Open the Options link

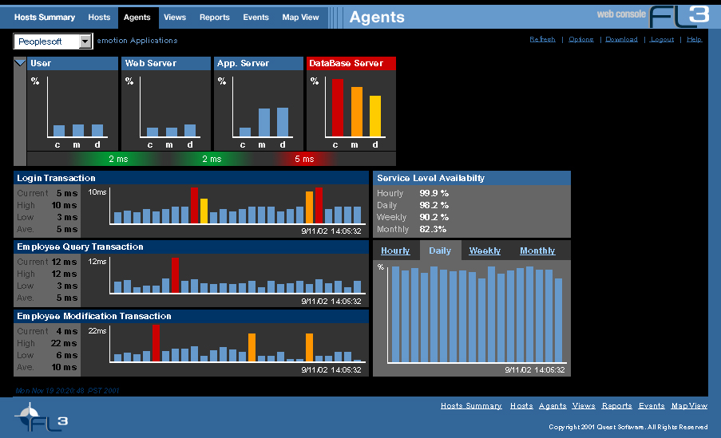point(580,40)
